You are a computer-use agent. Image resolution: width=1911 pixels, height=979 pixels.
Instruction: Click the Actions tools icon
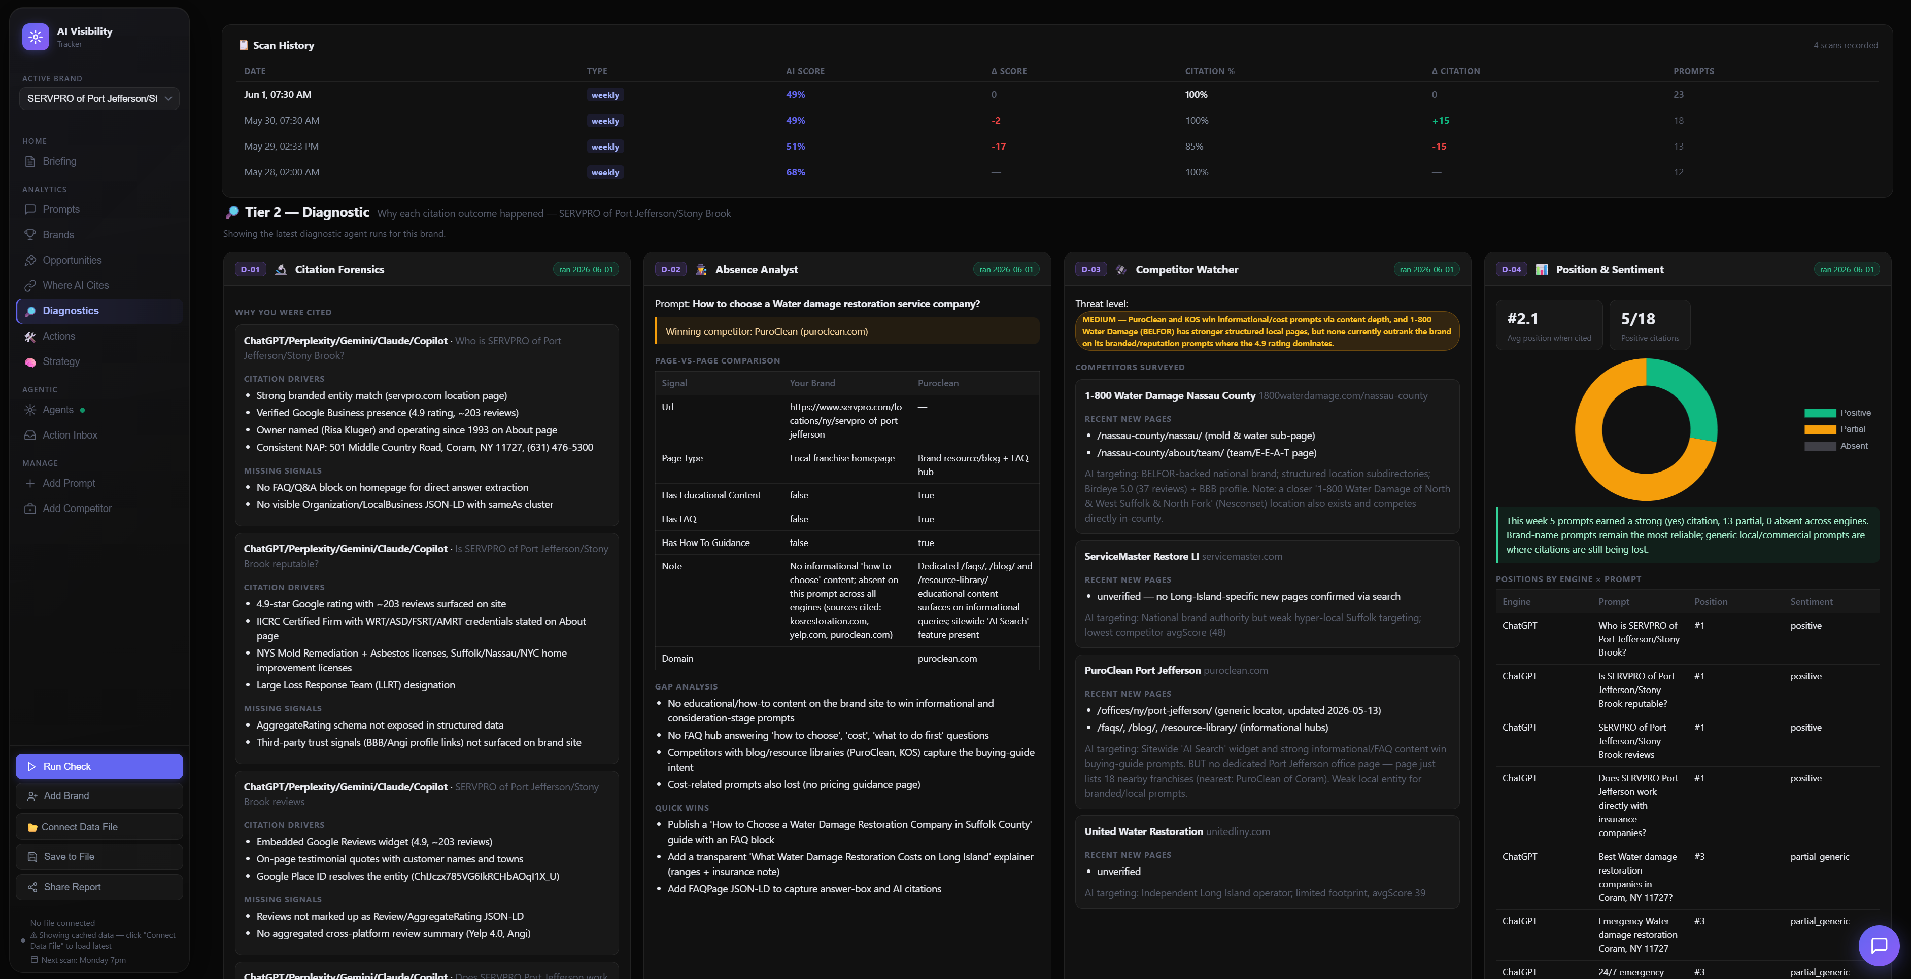coord(29,337)
